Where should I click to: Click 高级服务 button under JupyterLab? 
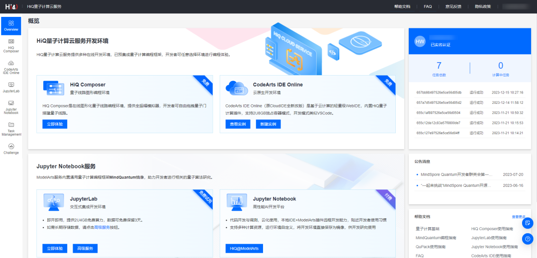tap(85, 248)
